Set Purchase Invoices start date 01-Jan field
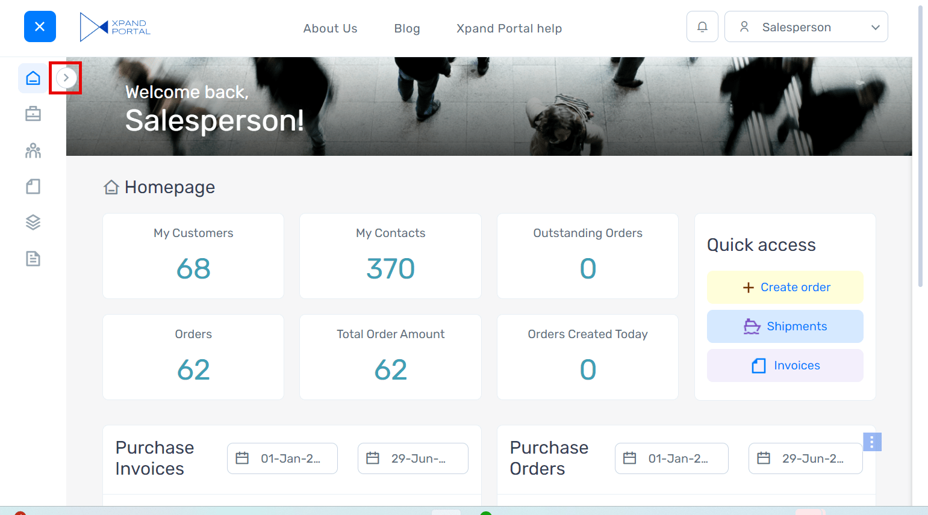928x515 pixels. (282, 458)
